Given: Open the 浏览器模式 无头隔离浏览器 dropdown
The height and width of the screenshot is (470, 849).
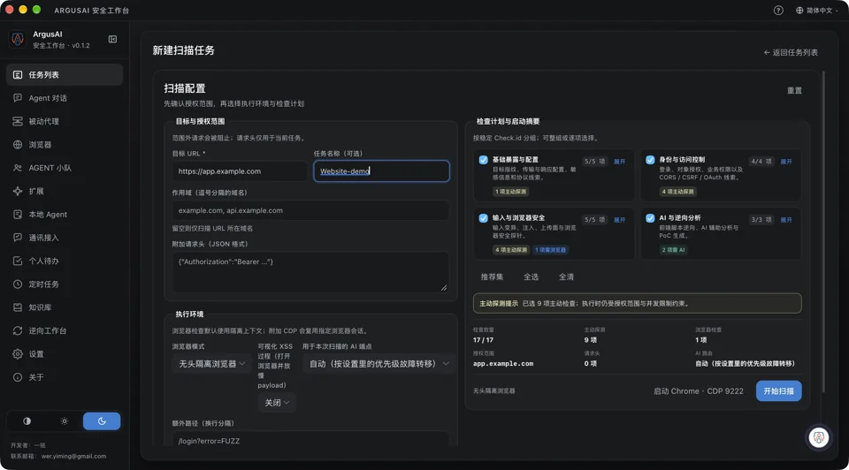Looking at the screenshot, I should click(x=211, y=364).
